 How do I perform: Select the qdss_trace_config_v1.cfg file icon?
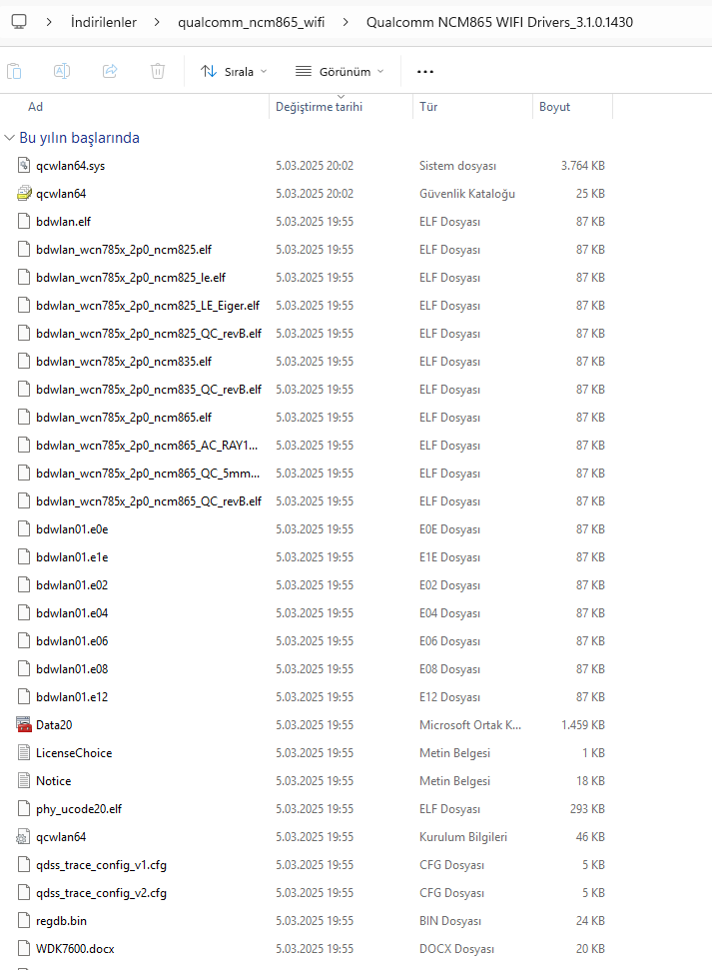pyautogui.click(x=24, y=864)
